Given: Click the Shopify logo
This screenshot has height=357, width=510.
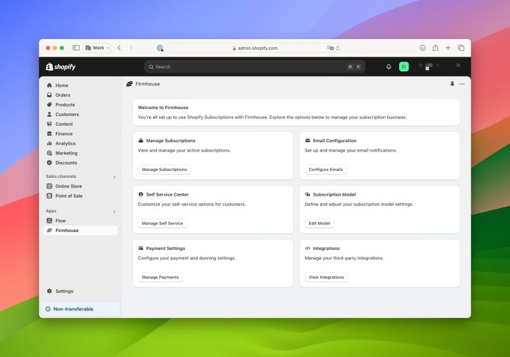Looking at the screenshot, I should click(61, 67).
